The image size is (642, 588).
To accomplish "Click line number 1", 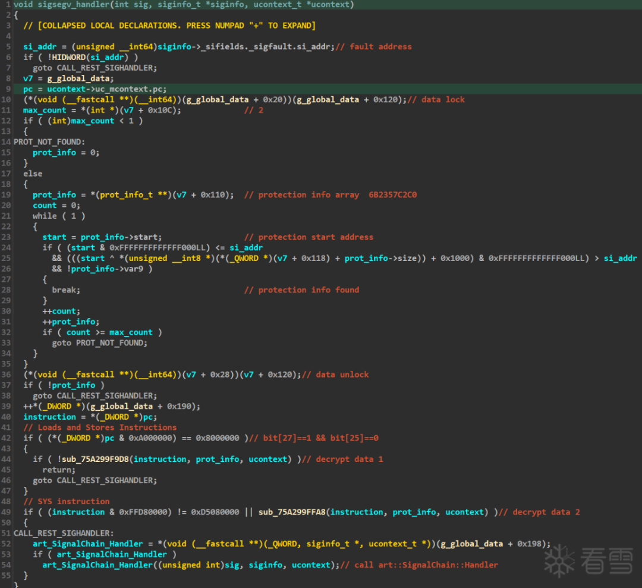I will [x=8, y=4].
